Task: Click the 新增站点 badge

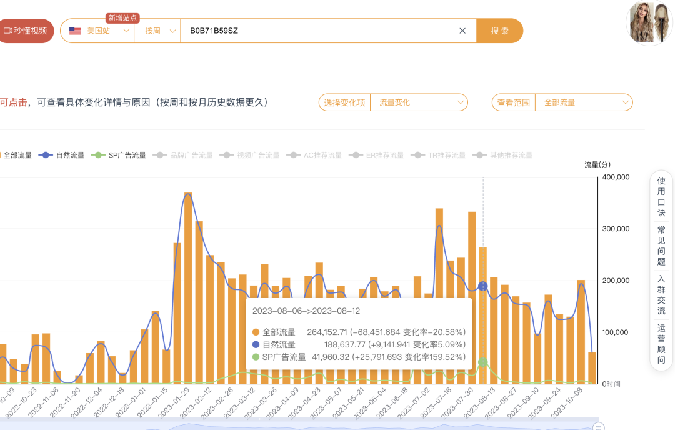Action: (122, 18)
